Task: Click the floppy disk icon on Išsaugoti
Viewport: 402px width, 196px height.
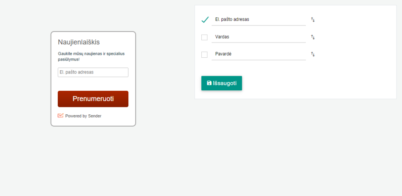Action: [x=209, y=83]
